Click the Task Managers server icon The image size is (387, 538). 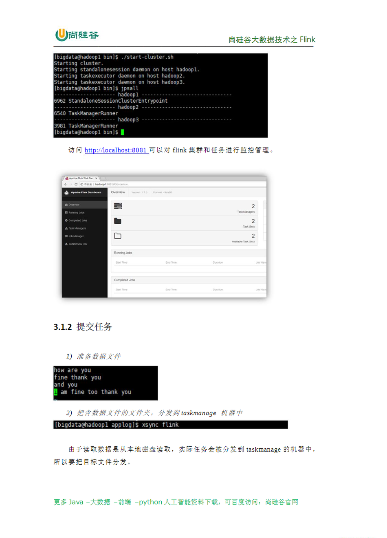coord(118,206)
